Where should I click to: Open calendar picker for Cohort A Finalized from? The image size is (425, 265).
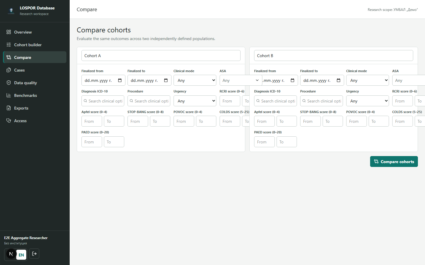click(120, 80)
